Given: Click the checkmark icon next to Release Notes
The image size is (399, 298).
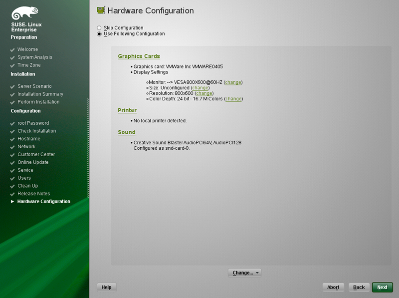Looking at the screenshot, I should pyautogui.click(x=12, y=194).
